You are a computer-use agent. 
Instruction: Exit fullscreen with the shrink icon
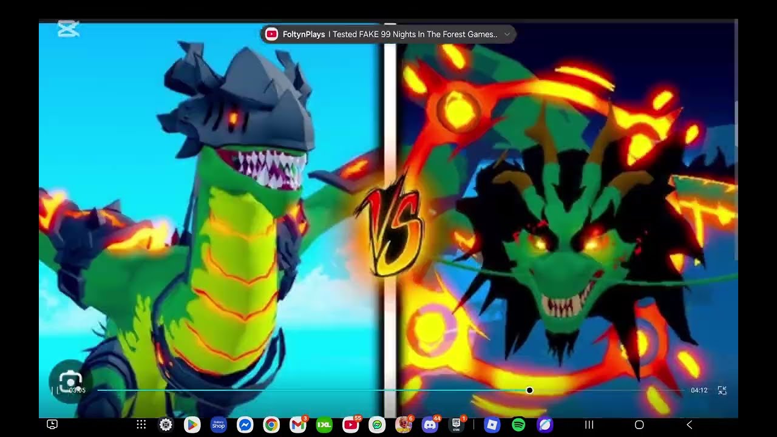722,390
